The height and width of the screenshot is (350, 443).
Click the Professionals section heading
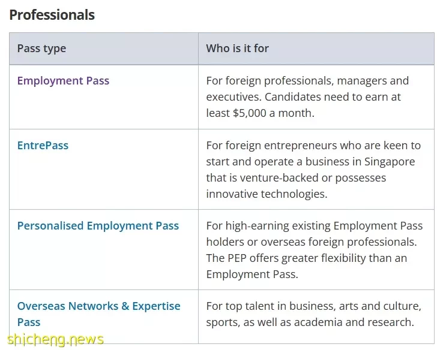click(52, 15)
